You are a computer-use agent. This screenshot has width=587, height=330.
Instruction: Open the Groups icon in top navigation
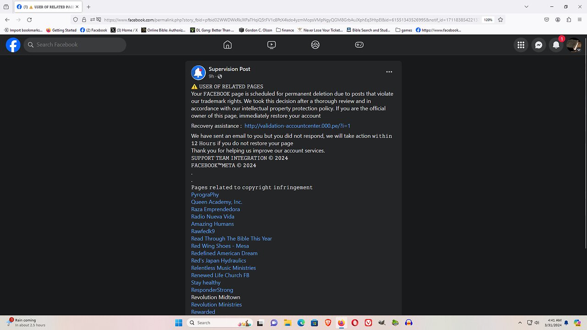pos(315,45)
